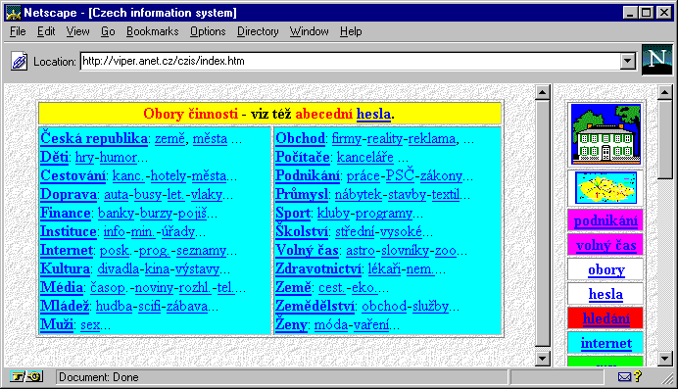Click sidebar frame scrollbar down arrow

[x=665, y=358]
